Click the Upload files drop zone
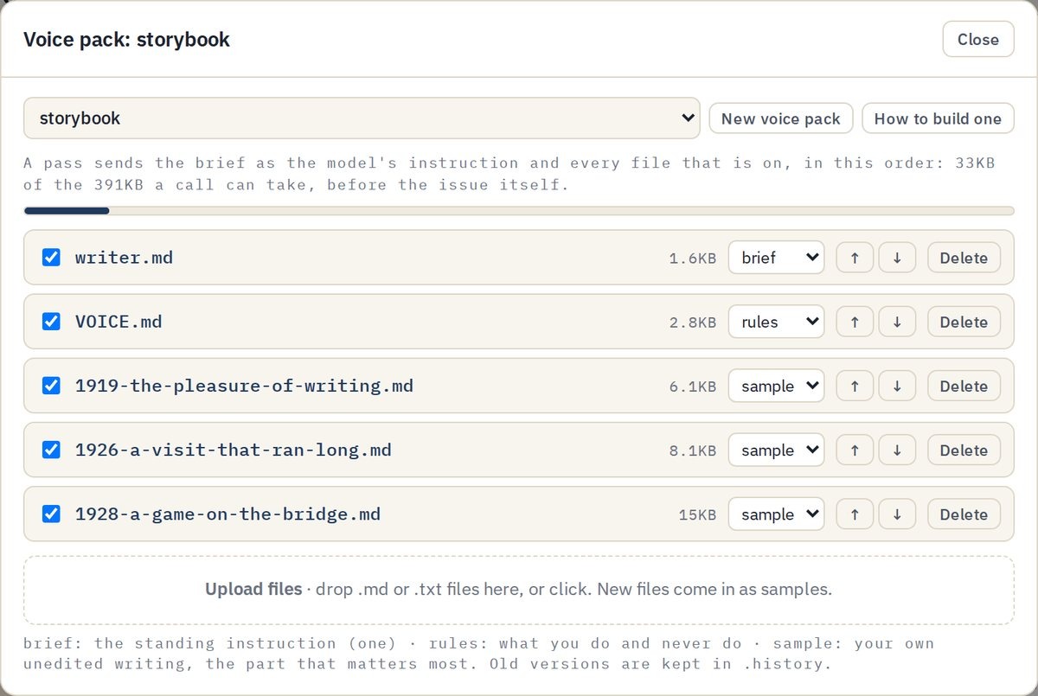The height and width of the screenshot is (696, 1038). [x=519, y=590]
